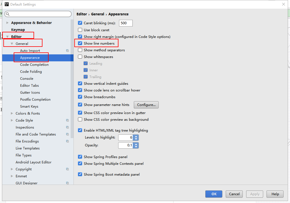Select Gutter Icons settings

[x=30, y=93]
